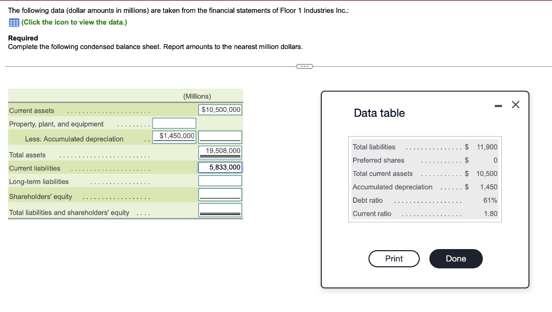Select Total liabilities and shareholders' equity field
This screenshot has height=312, width=552.
(x=220, y=210)
